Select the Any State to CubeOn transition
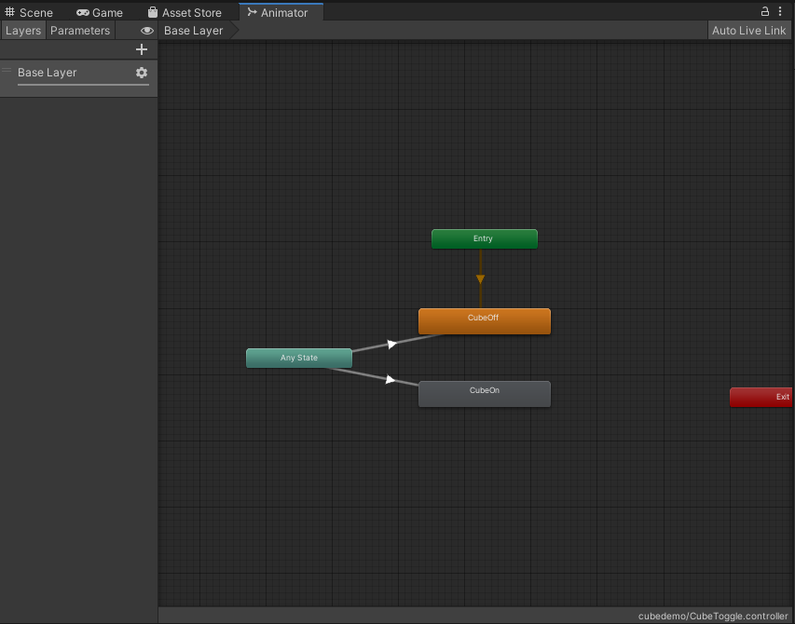 [390, 379]
